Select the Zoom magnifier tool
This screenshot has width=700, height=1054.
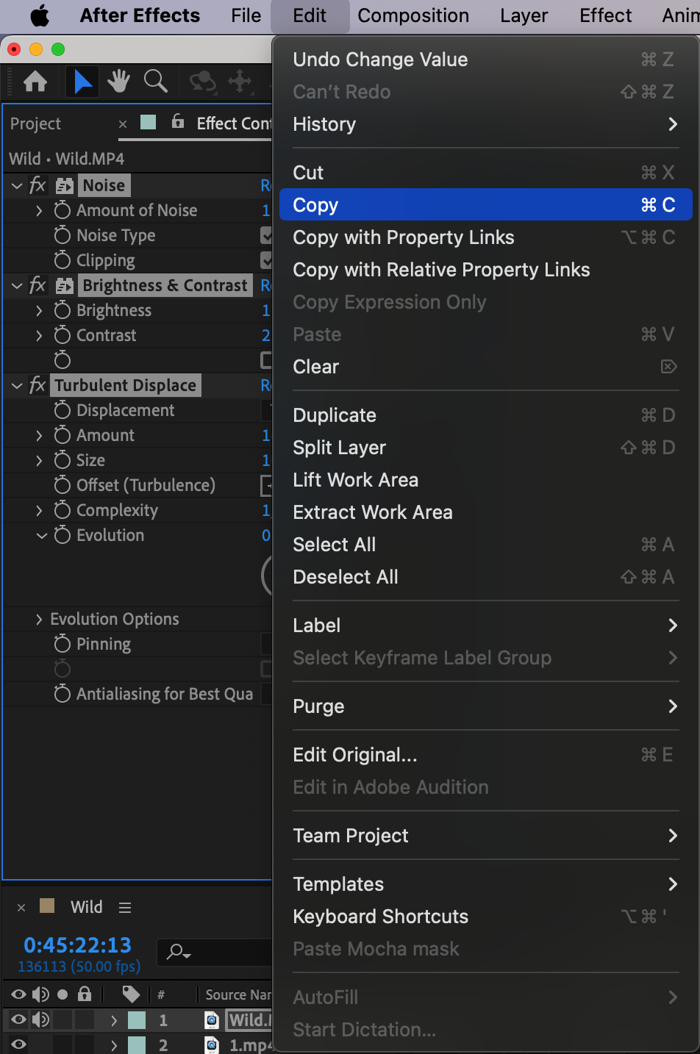[x=155, y=82]
